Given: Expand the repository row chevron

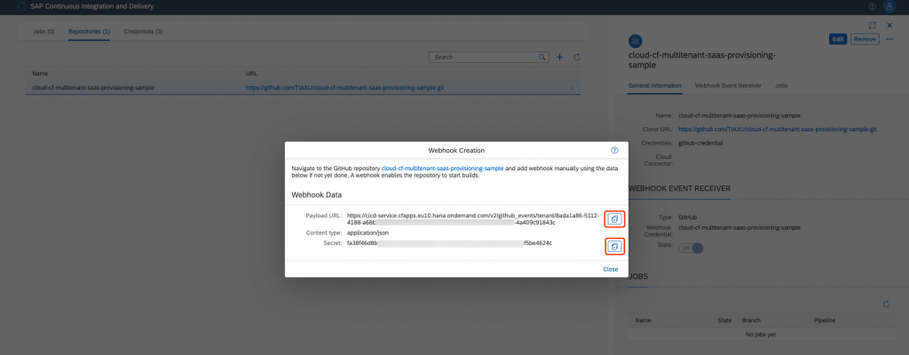Looking at the screenshot, I should click(572, 88).
